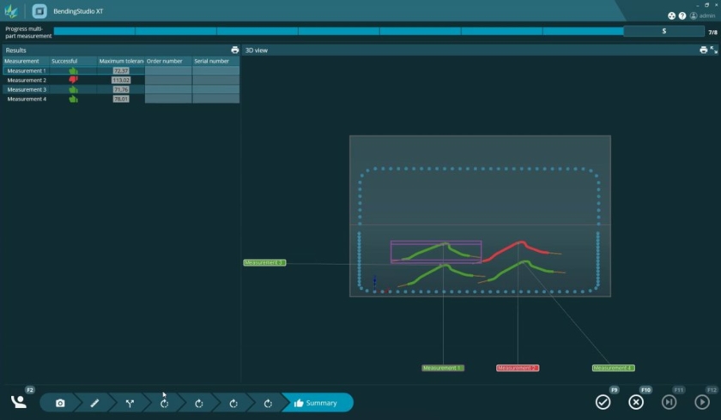
Task: Click tolerance value 72.37
Action: (121, 70)
